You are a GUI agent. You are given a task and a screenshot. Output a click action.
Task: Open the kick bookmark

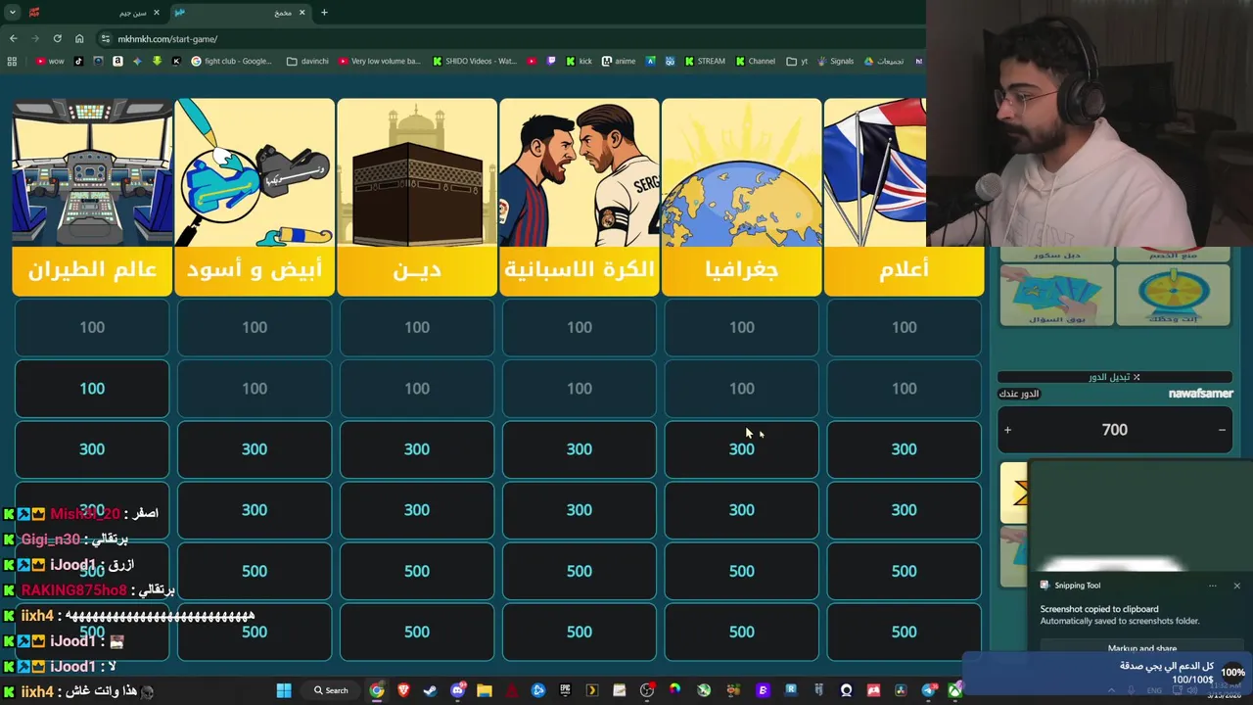click(x=579, y=61)
